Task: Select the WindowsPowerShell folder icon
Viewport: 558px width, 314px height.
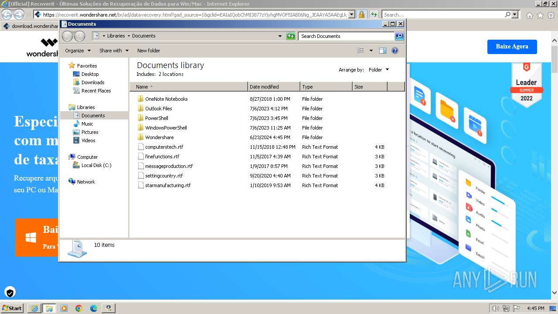Action: pyautogui.click(x=140, y=128)
